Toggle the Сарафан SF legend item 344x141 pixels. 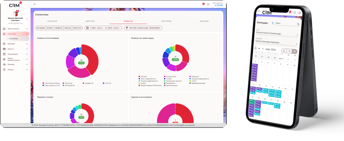pyautogui.click(x=88, y=83)
